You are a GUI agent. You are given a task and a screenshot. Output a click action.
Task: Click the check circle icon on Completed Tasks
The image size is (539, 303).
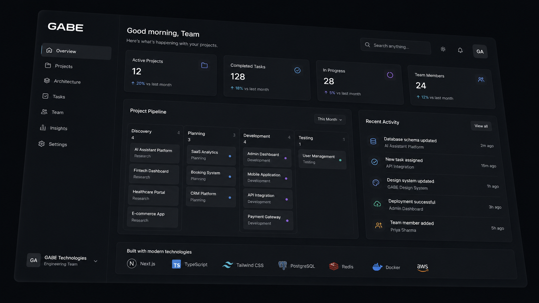pyautogui.click(x=298, y=70)
